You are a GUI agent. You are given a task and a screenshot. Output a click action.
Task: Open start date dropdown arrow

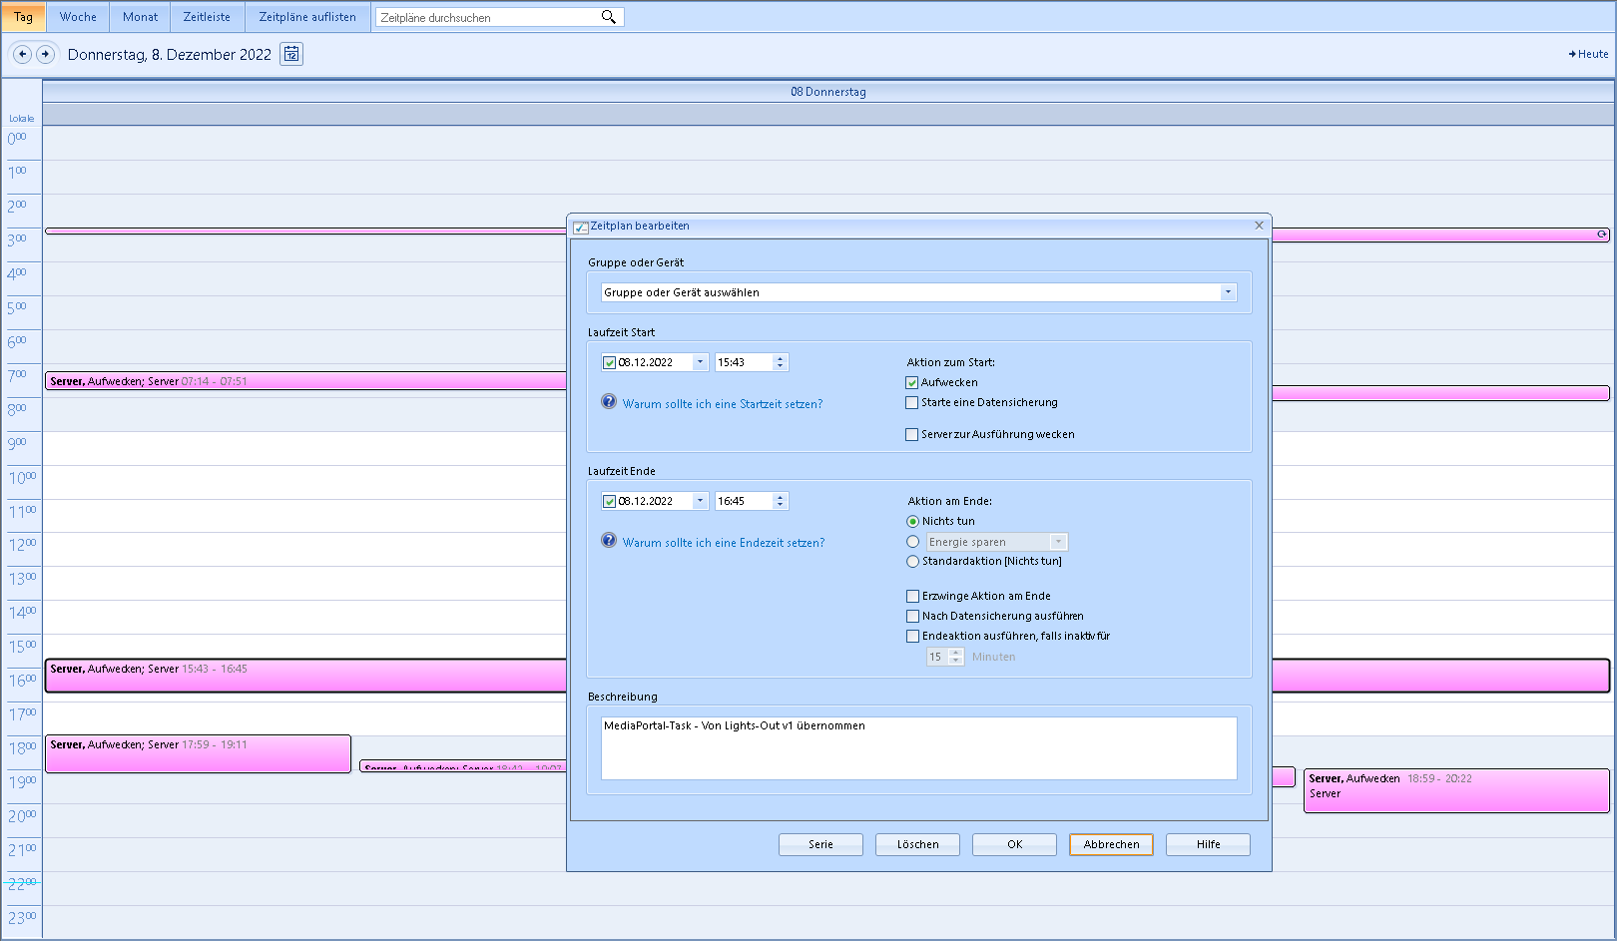(700, 362)
